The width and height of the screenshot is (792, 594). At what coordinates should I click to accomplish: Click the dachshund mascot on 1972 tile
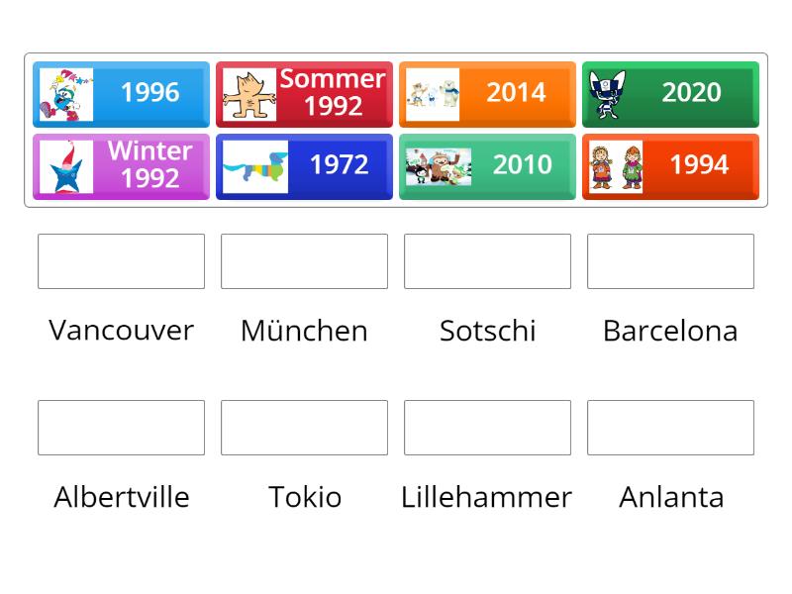click(x=254, y=166)
